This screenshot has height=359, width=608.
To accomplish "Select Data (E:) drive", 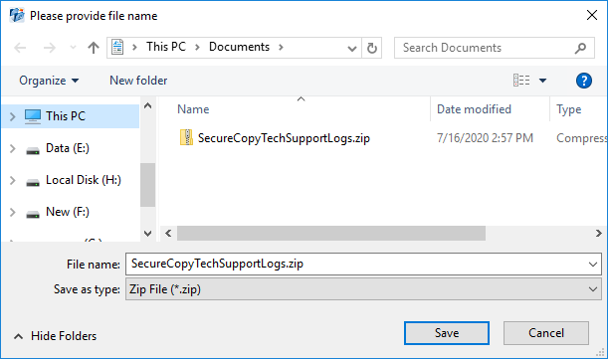I will point(68,148).
